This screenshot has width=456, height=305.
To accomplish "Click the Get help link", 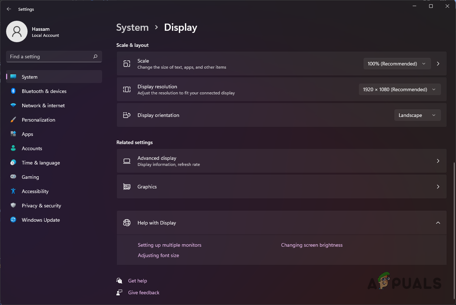I will (x=138, y=281).
